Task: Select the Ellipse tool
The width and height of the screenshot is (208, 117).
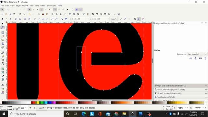Action: [3, 36]
